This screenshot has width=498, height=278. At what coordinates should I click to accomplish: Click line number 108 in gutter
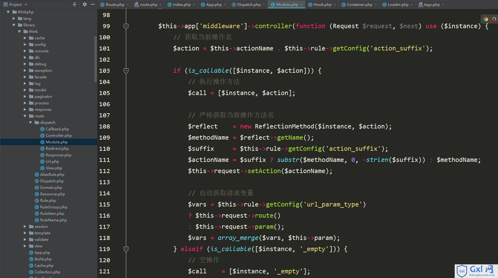pyautogui.click(x=105, y=127)
